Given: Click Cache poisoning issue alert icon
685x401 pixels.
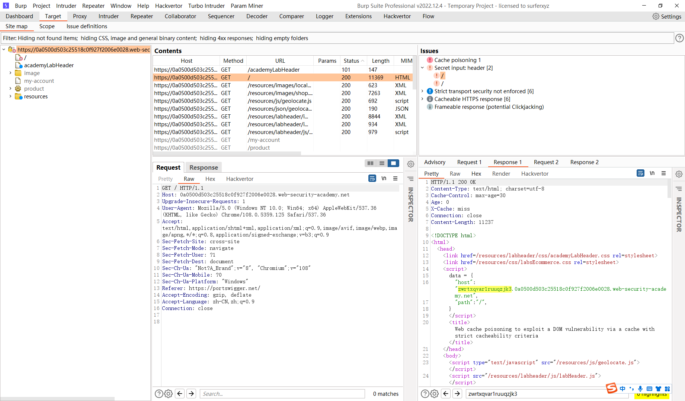Looking at the screenshot, I should [430, 60].
